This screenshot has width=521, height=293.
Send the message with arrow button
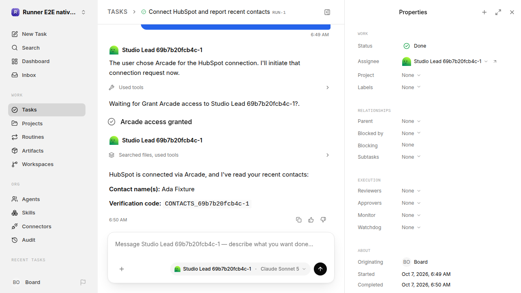(x=320, y=269)
